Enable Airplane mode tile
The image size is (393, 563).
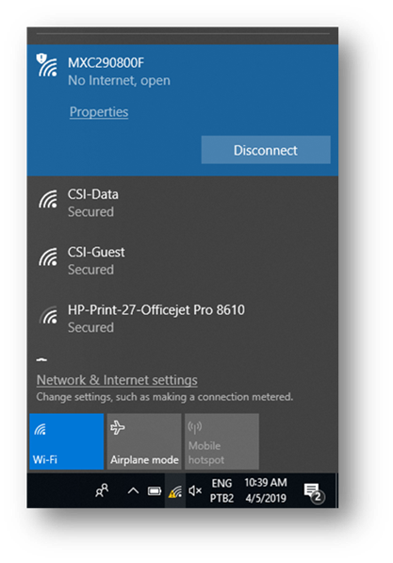(144, 441)
